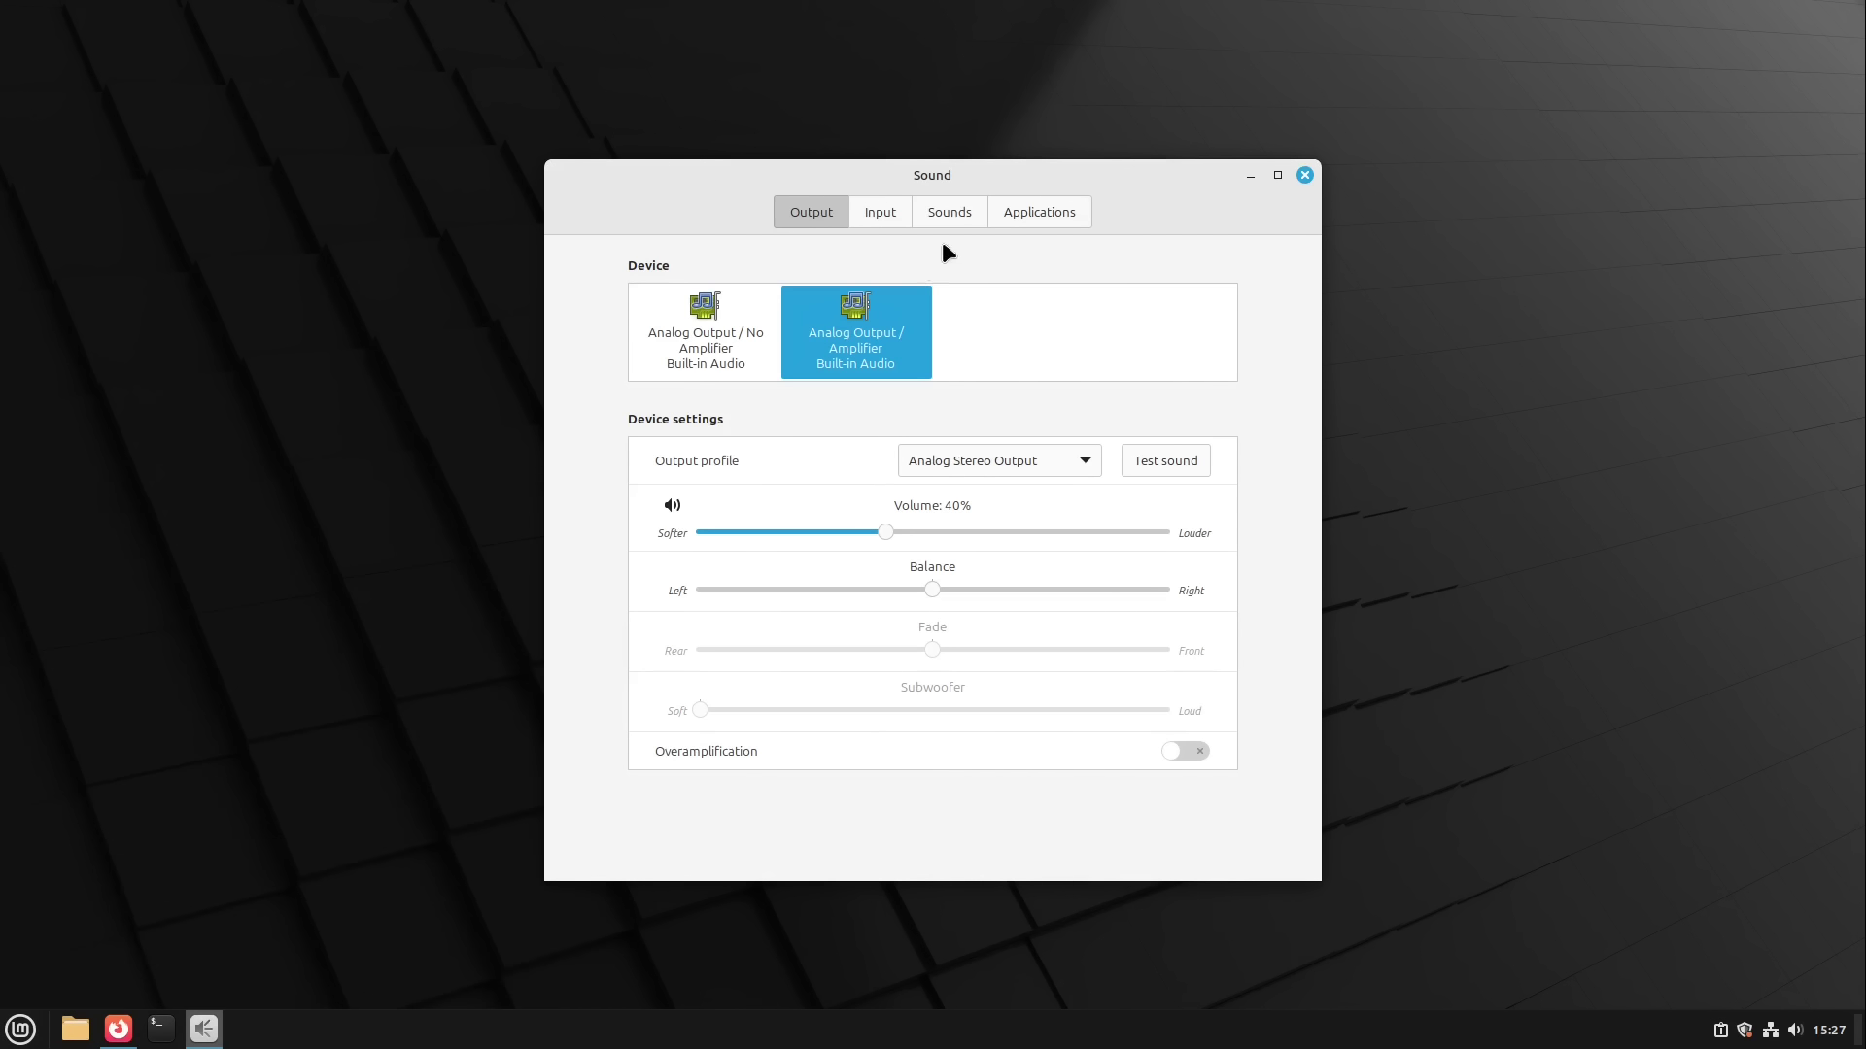Image resolution: width=1866 pixels, height=1049 pixels.
Task: Switch to the Input tab
Action: (880, 211)
